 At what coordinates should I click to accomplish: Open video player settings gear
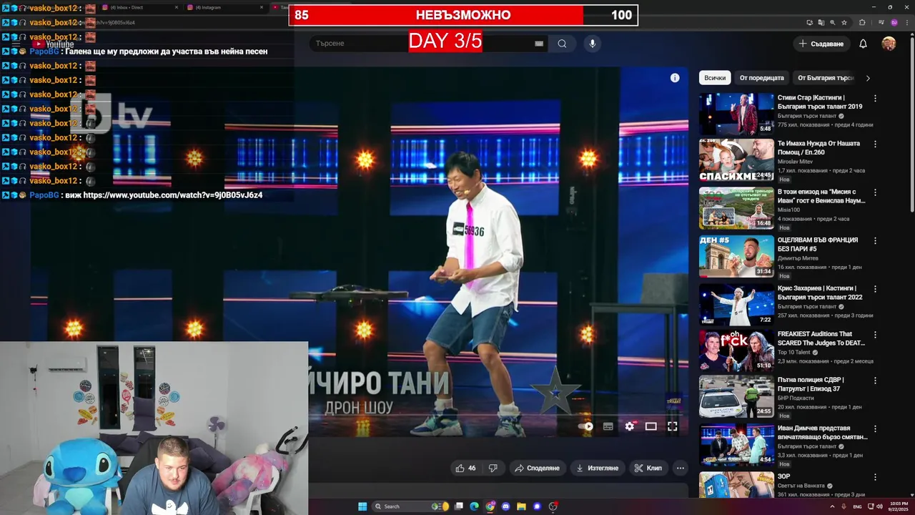coord(629,426)
